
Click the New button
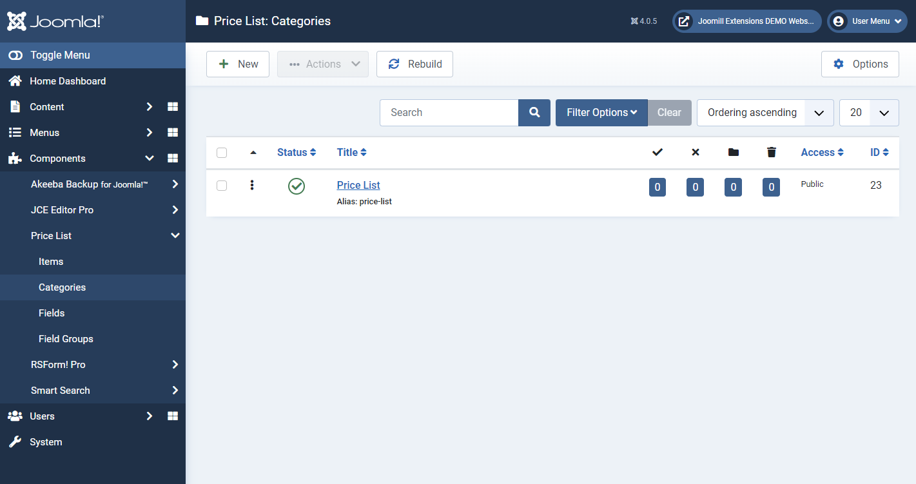click(x=238, y=64)
